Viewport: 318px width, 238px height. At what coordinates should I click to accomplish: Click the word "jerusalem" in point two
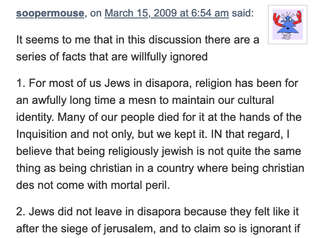[x=129, y=229]
